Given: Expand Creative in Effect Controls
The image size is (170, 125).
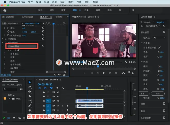Looking at the screenshot, I should coord(5,57).
